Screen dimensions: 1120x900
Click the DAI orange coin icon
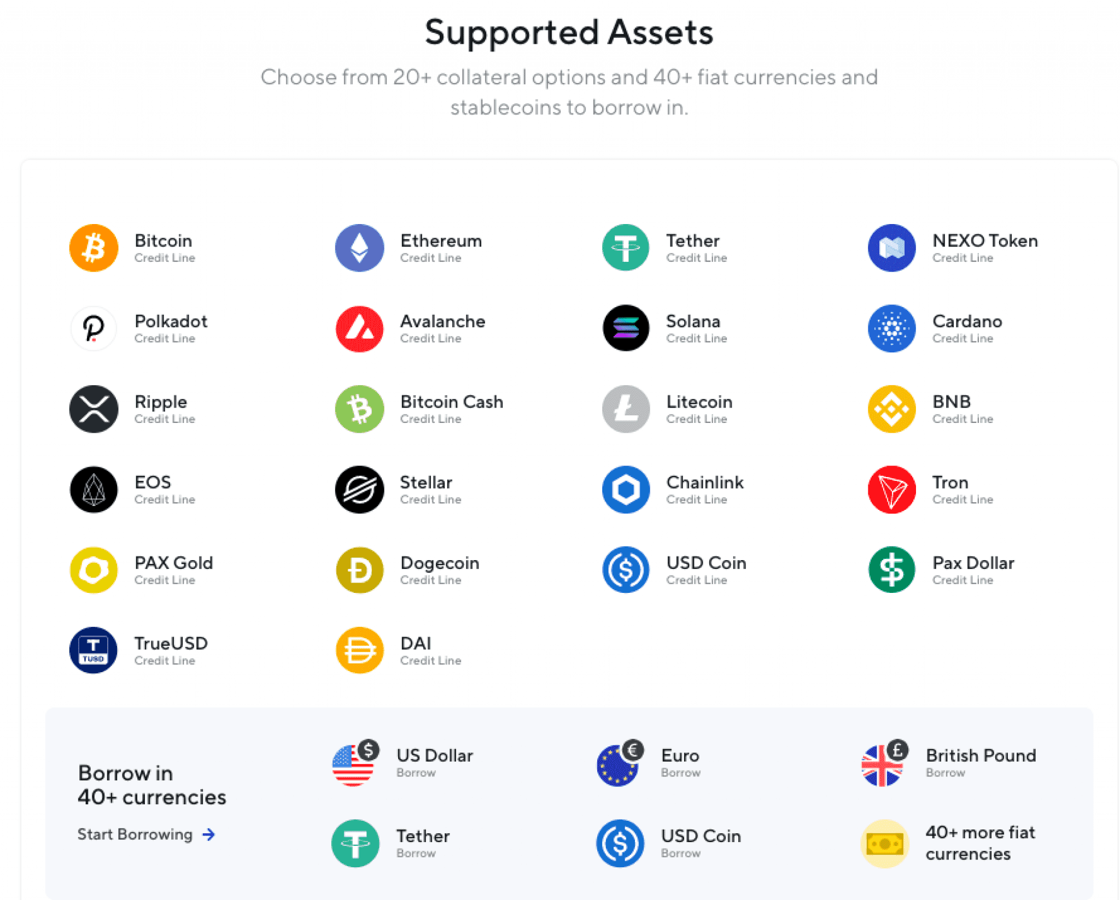point(359,650)
